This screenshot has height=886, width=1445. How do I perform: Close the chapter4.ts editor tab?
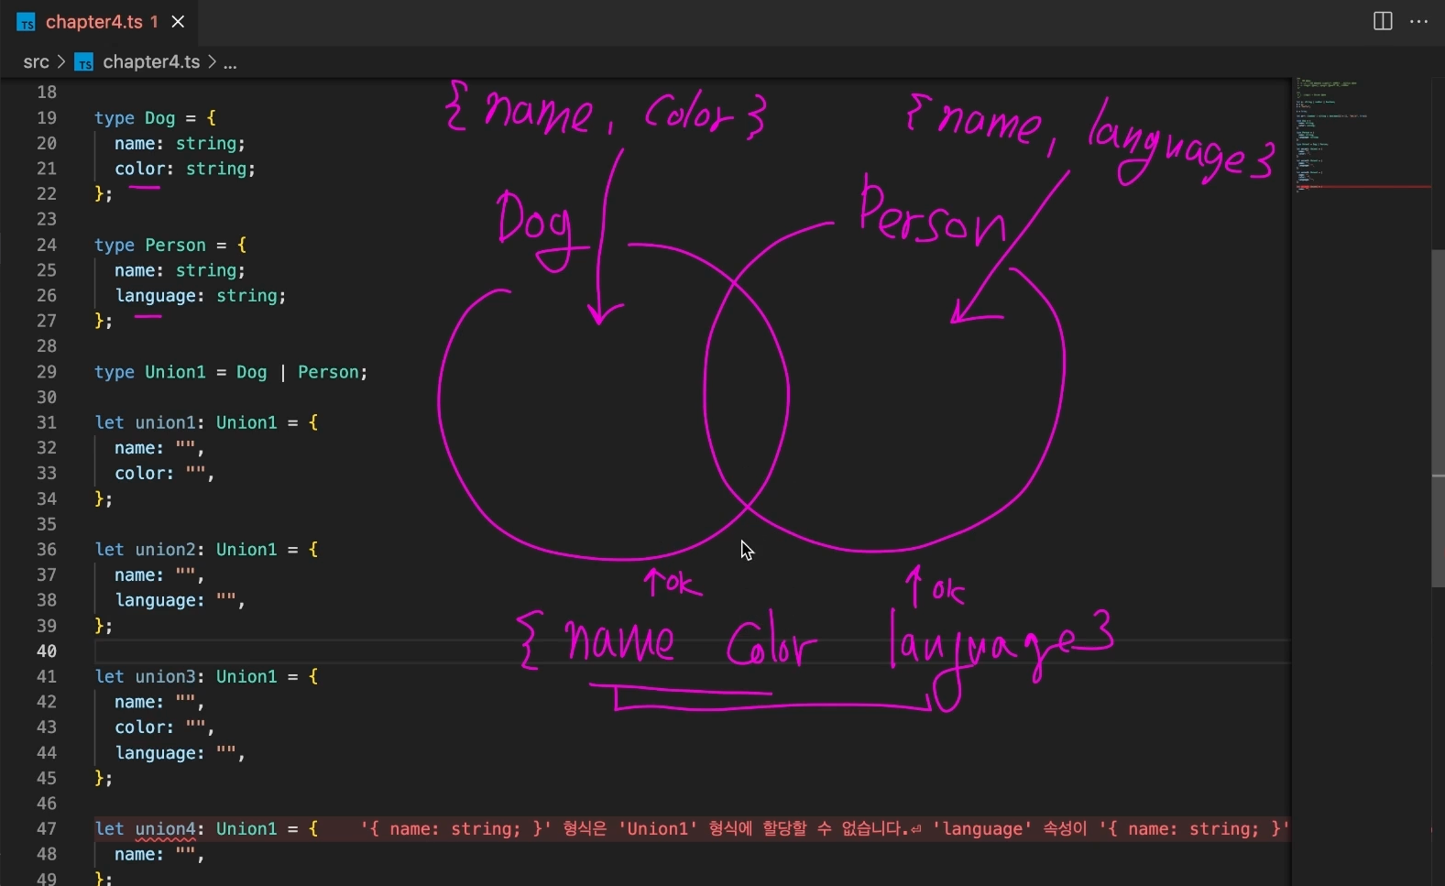coord(178,21)
